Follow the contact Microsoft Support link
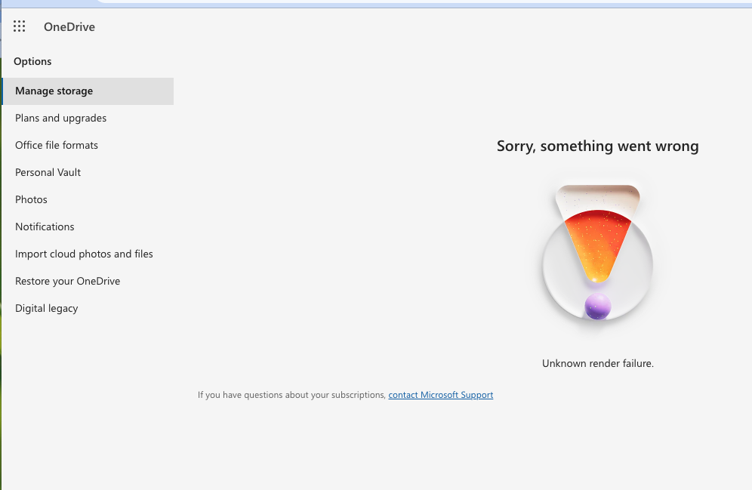752x490 pixels. [x=441, y=395]
